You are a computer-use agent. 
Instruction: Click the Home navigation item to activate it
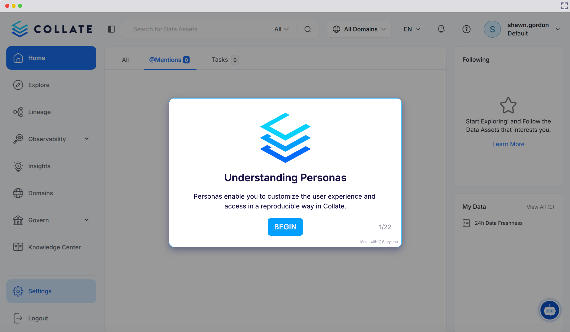coord(37,58)
